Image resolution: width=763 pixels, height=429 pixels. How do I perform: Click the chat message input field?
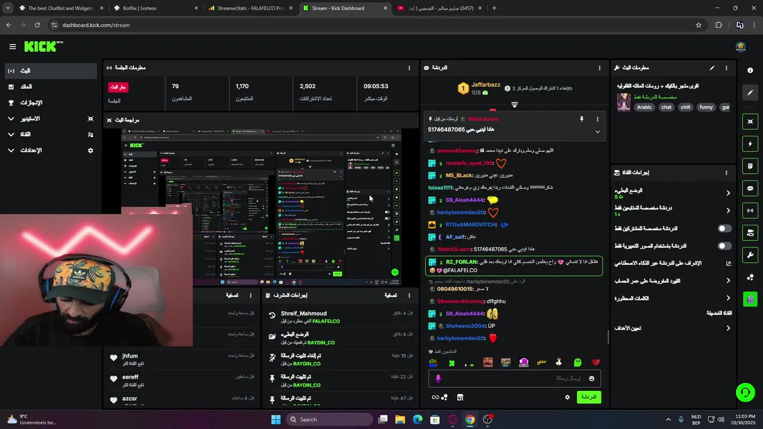click(514, 378)
